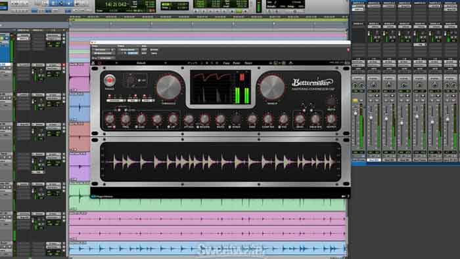Toggle the small switch beside HPF label
Image resolution: width=460 pixels, height=259 pixels.
click(x=114, y=127)
